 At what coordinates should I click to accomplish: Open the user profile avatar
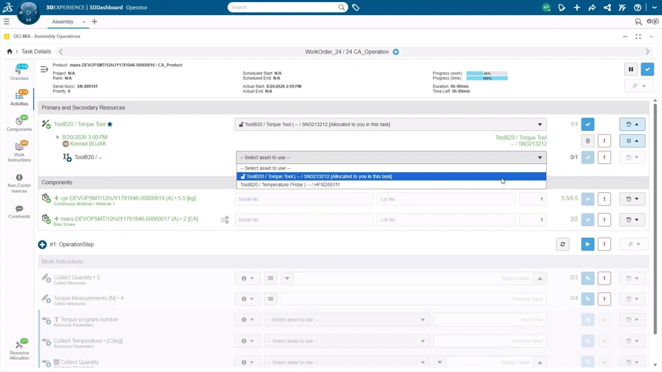pyautogui.click(x=546, y=8)
